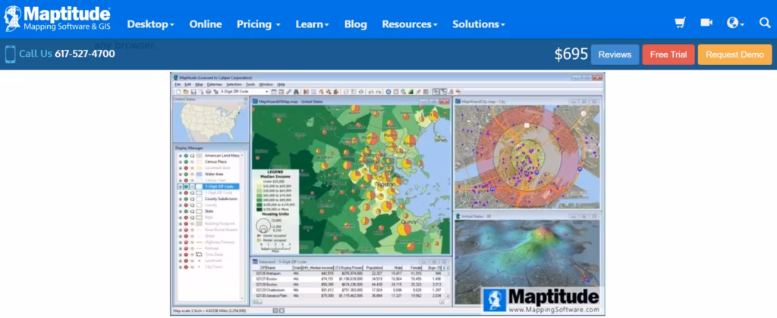Click the Water Area blue style swatch

pyautogui.click(x=200, y=174)
